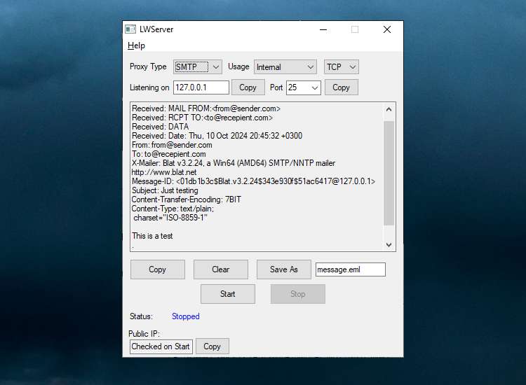
Task: Copy the port number
Action: click(341, 87)
